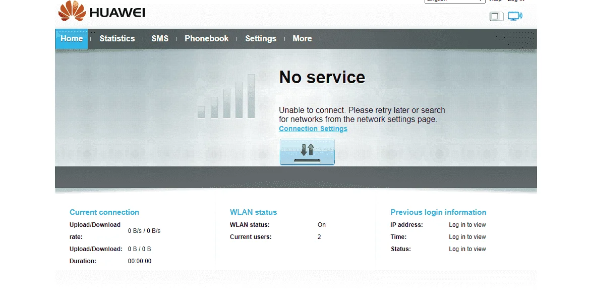Click the SIM card status icon
The width and height of the screenshot is (591, 301).
(496, 16)
